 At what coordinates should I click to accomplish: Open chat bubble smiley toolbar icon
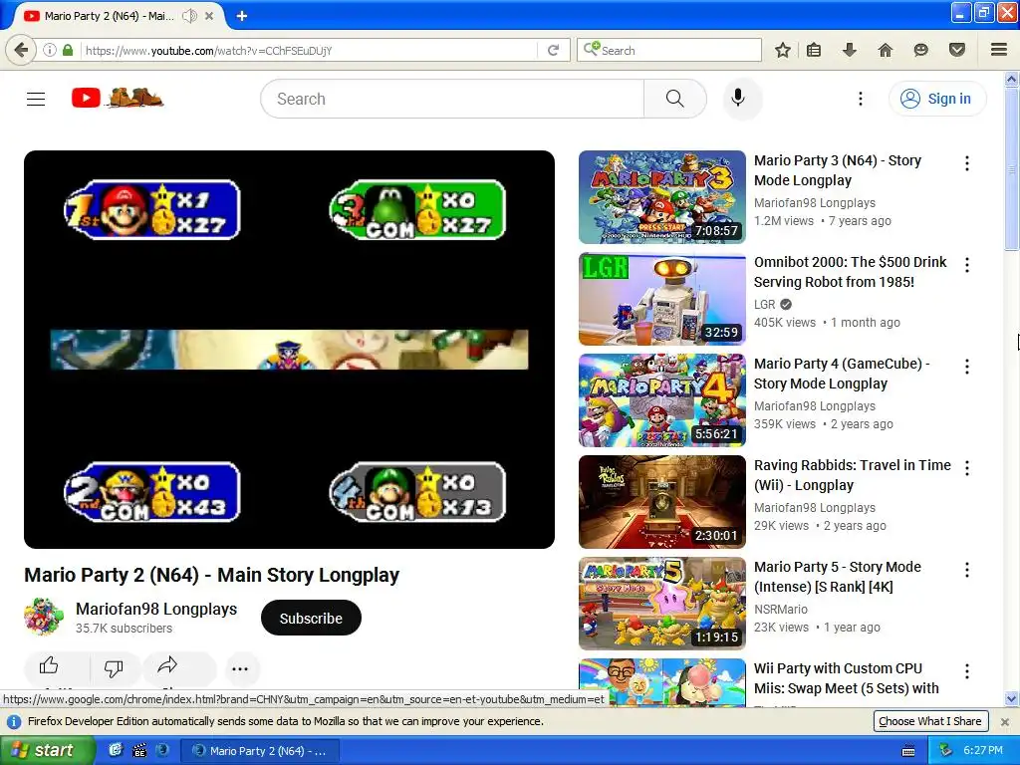click(x=920, y=50)
